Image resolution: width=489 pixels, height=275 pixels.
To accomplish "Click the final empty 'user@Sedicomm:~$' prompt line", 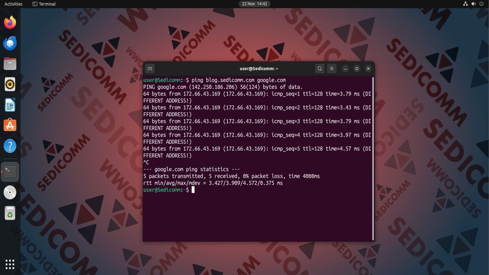I will click(169, 190).
